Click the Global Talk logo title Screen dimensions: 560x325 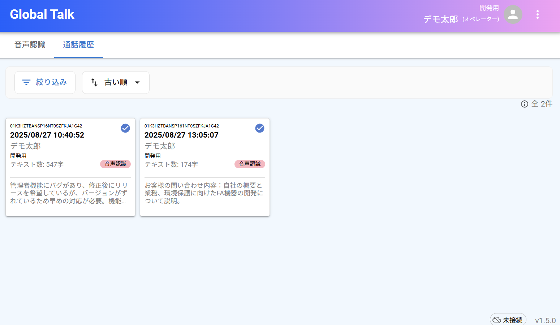[x=42, y=14]
